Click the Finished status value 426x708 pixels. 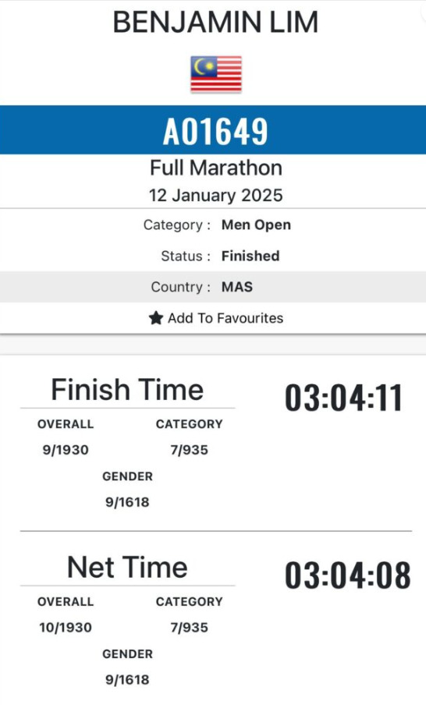tap(250, 256)
